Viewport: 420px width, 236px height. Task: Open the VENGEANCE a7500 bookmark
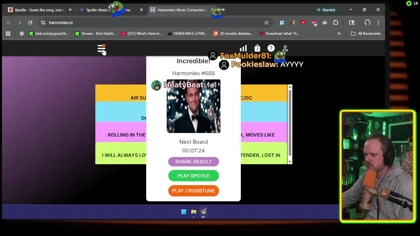pos(187,33)
